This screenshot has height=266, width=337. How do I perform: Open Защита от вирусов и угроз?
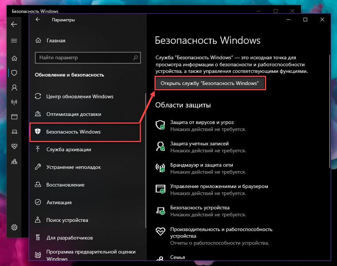[202, 122]
